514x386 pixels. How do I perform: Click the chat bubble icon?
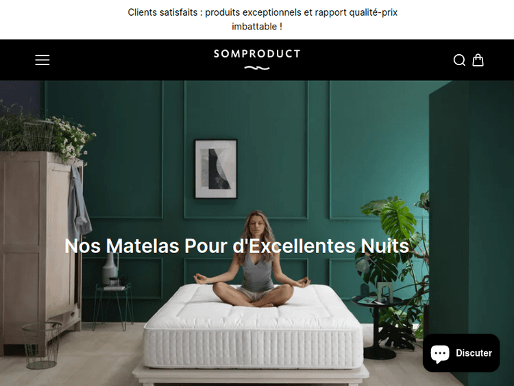440,354
